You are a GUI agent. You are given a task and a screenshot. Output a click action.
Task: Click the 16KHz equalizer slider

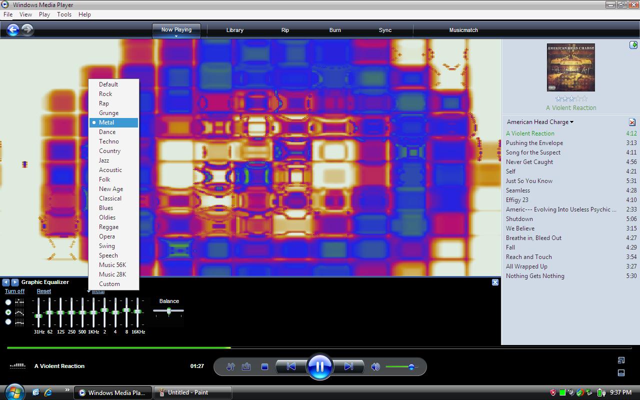[137, 312]
